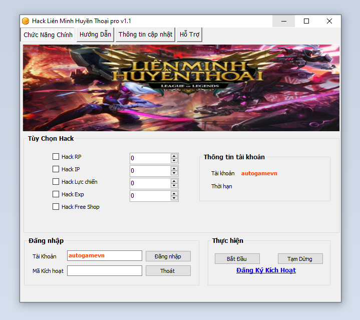Close the Hack Liên Minh Huyền Thoại window
Viewport: 360px width, 320px height.
[x=329, y=21]
